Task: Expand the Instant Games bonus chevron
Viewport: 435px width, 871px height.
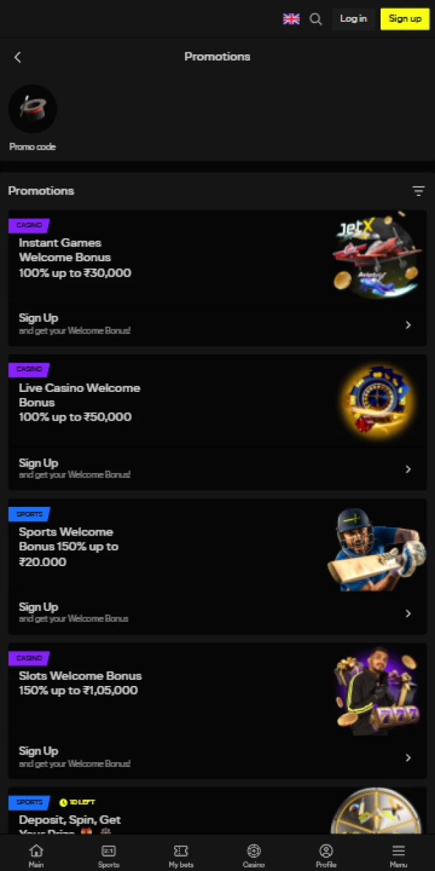Action: [408, 325]
